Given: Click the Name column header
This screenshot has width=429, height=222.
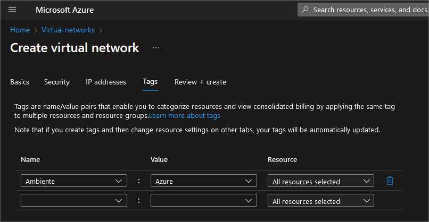Looking at the screenshot, I should click(x=30, y=159).
